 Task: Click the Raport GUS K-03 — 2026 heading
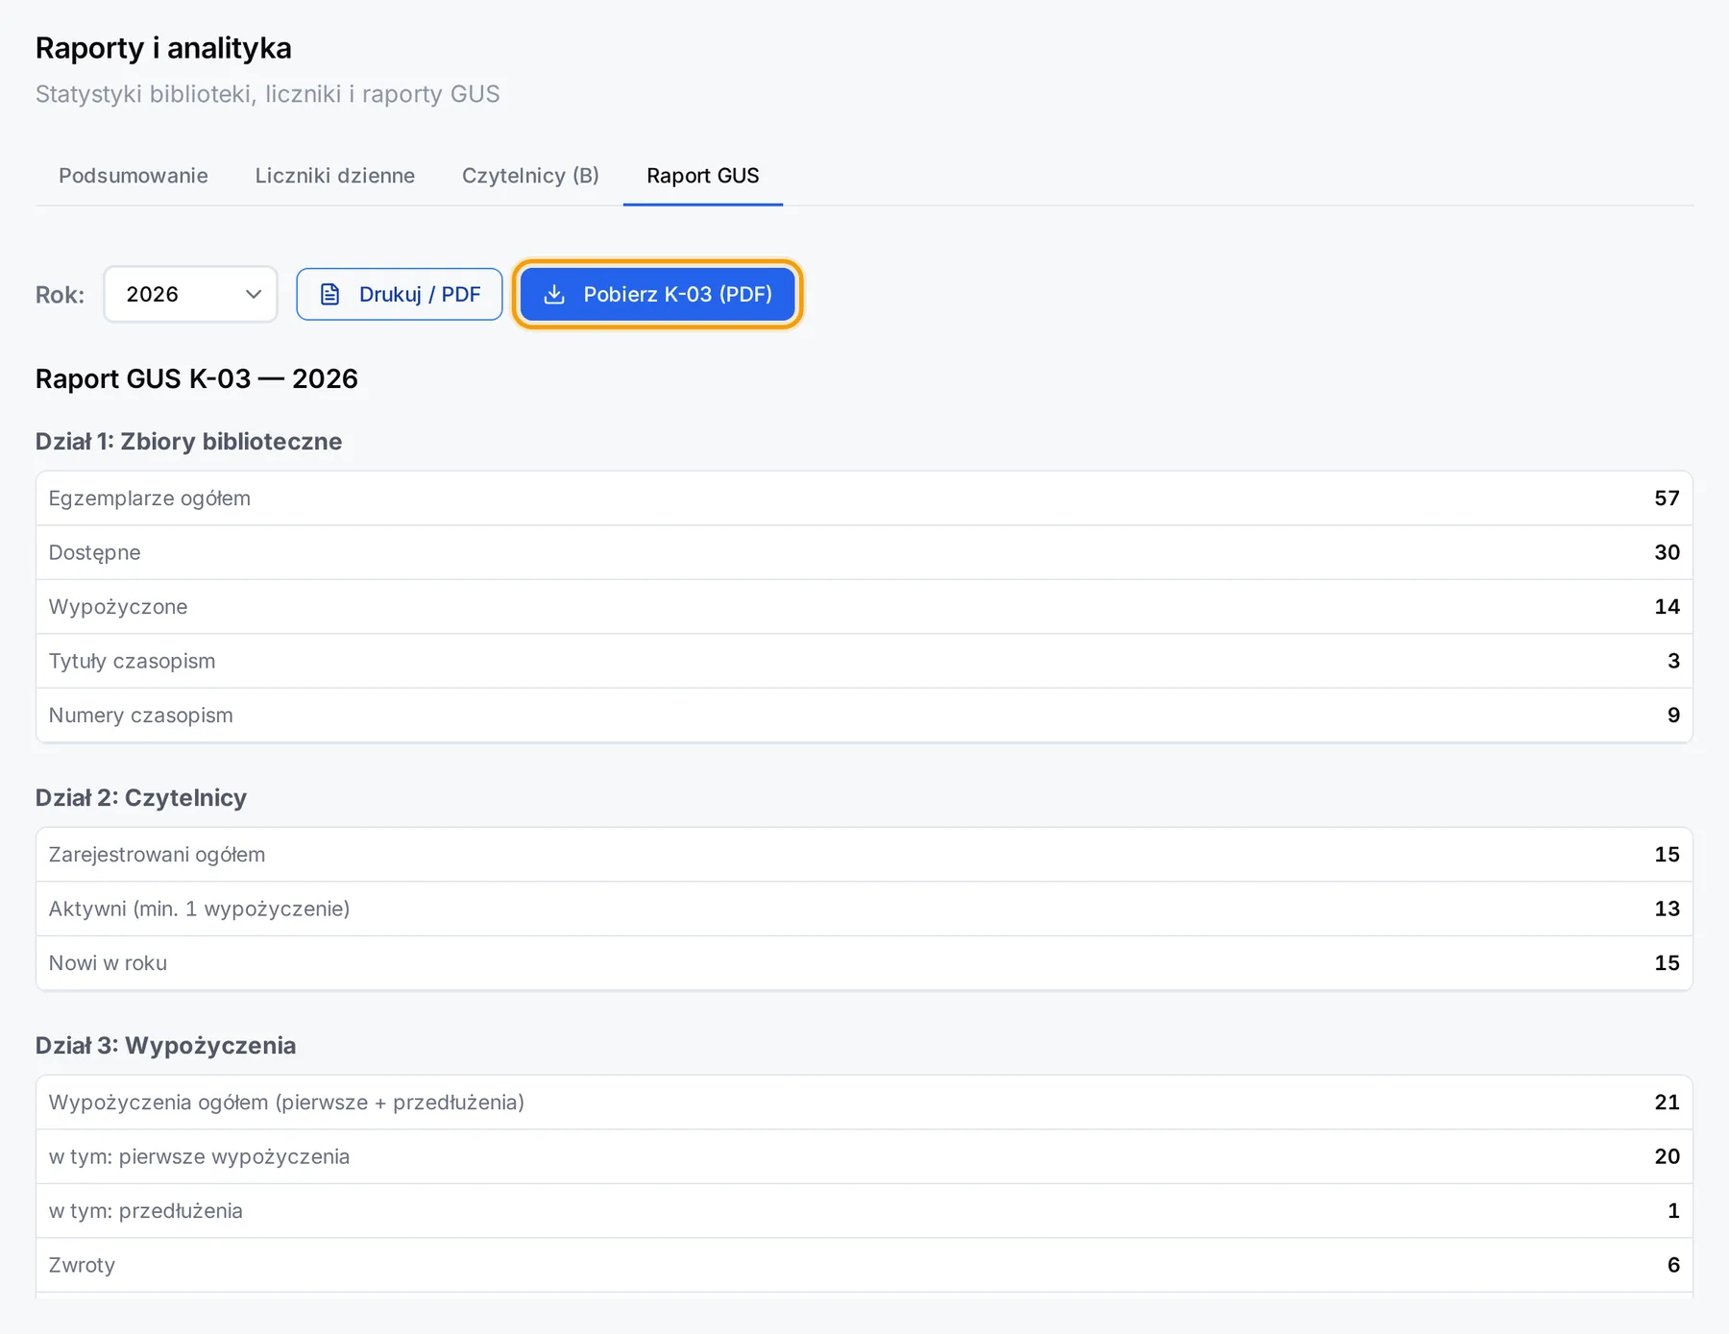coord(197,378)
